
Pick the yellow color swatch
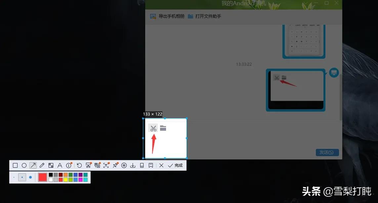(x=65, y=180)
